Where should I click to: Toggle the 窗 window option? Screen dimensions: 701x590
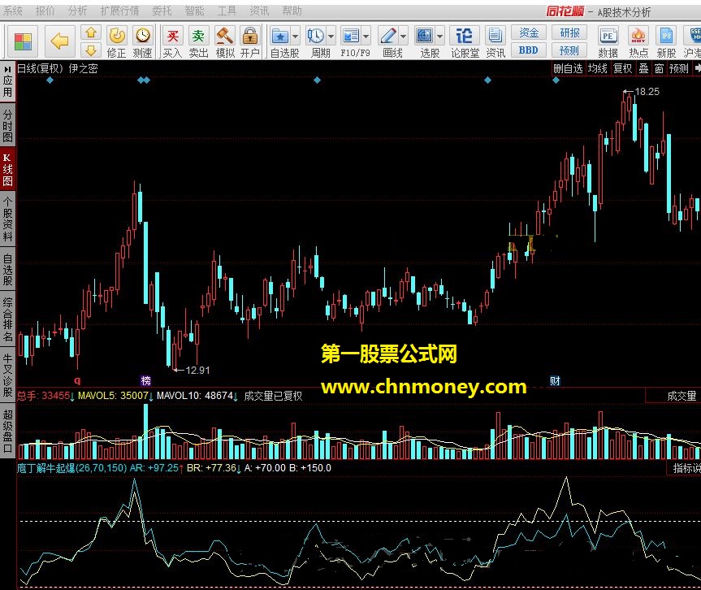pos(659,68)
